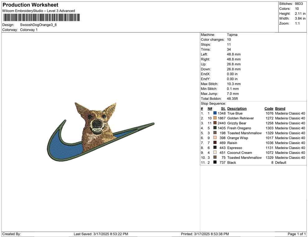Select the 'N#' column header
Image resolution: width=308 pixels, height=237 pixels.
coord(210,109)
